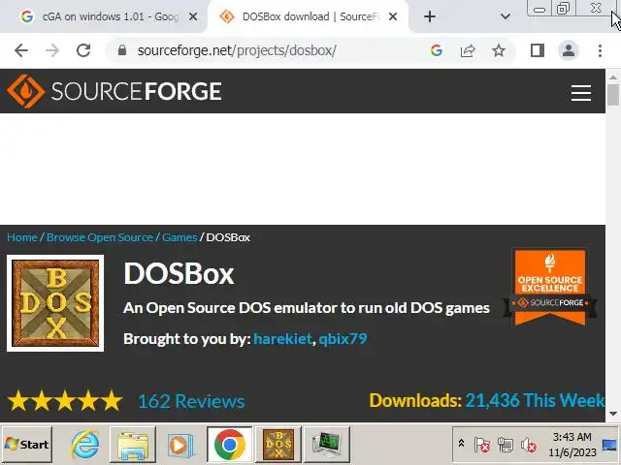
Task: Open the Chrome profile avatar
Action: (x=569, y=50)
